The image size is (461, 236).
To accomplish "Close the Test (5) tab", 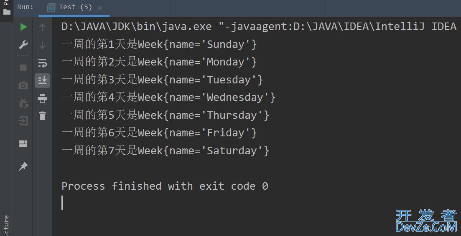I will [99, 8].
